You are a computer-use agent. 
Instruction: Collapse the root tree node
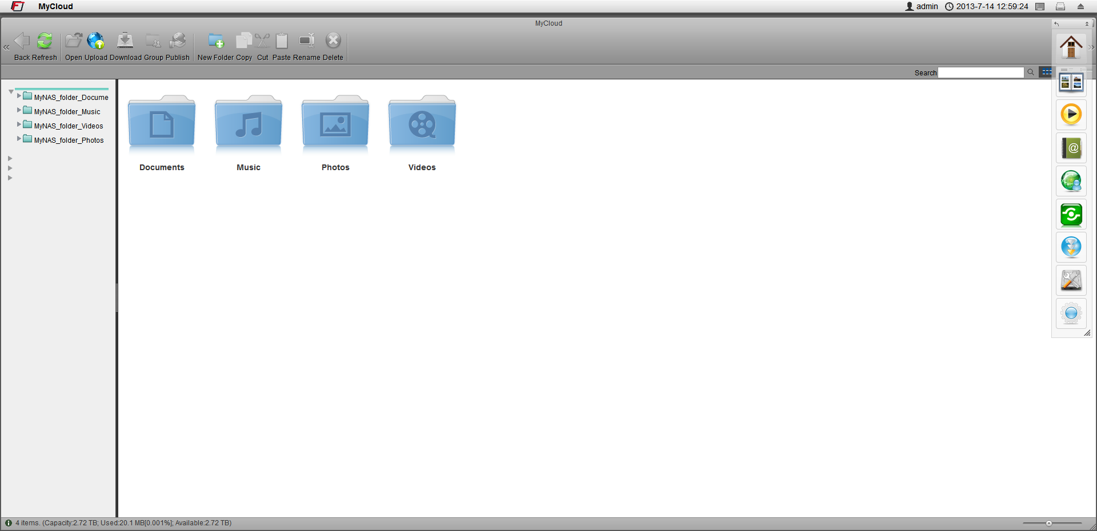11,91
